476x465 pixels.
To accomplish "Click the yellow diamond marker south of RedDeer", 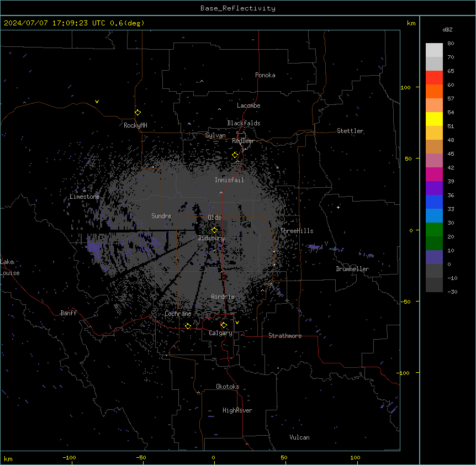I will click(x=235, y=155).
